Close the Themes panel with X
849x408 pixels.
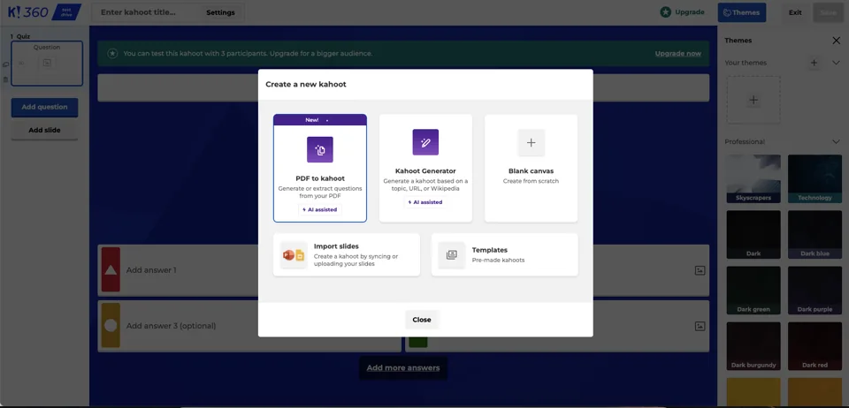pos(836,40)
